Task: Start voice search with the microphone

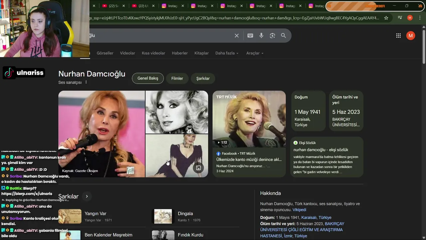Action: [x=261, y=36]
